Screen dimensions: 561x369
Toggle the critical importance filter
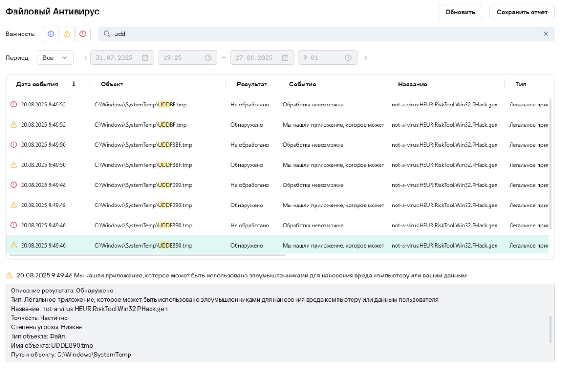coord(83,34)
